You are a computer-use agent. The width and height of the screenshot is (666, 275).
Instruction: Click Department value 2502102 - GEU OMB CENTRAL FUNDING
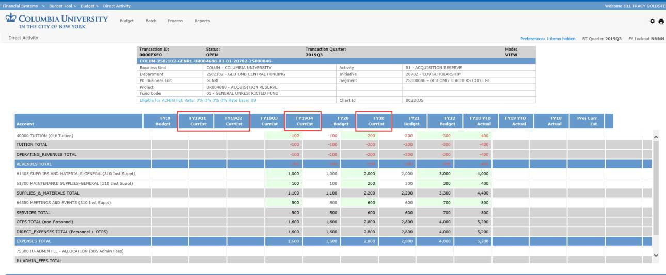(x=245, y=74)
